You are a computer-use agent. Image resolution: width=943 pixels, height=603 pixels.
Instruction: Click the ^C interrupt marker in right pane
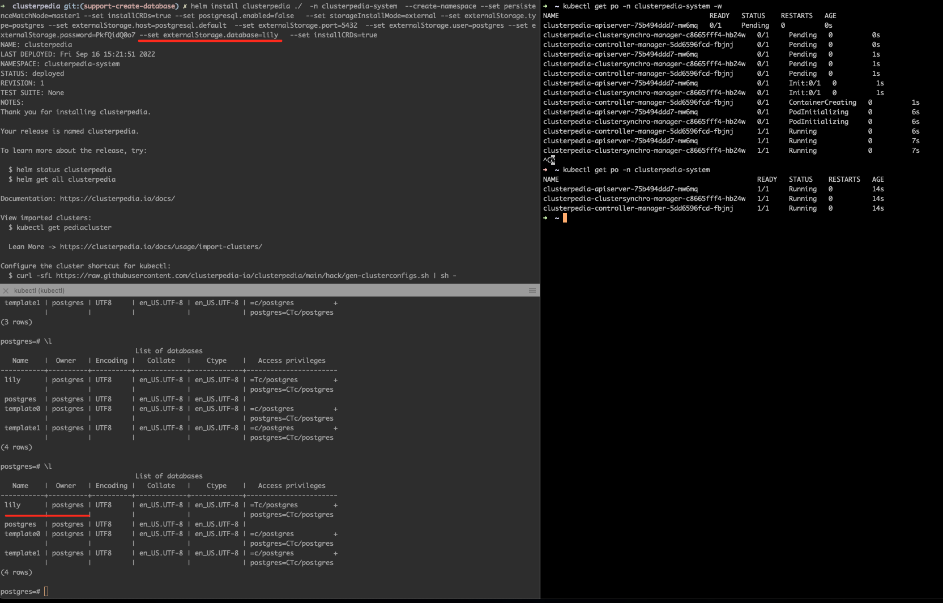pyautogui.click(x=547, y=160)
